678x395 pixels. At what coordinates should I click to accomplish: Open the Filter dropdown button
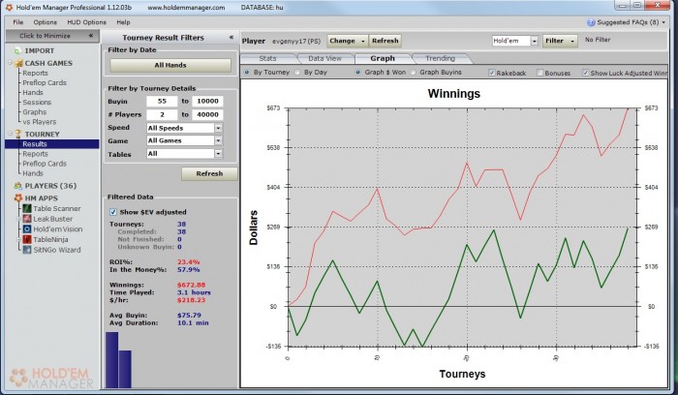click(560, 41)
